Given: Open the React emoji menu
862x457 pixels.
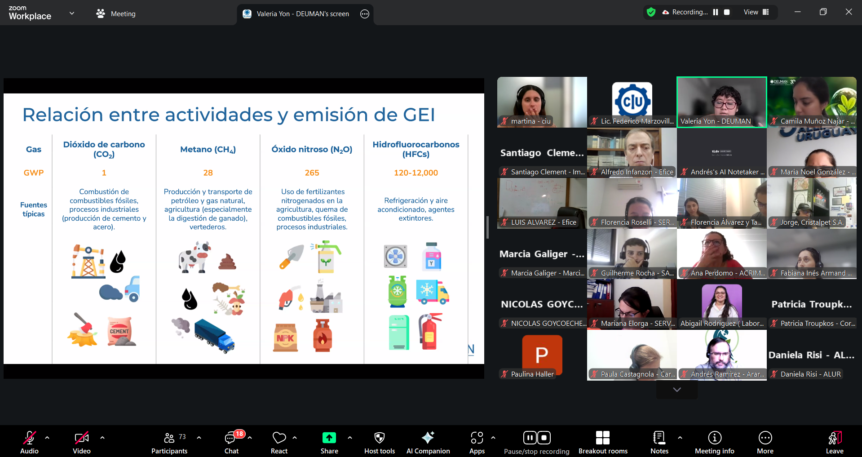Looking at the screenshot, I should pyautogui.click(x=279, y=443).
